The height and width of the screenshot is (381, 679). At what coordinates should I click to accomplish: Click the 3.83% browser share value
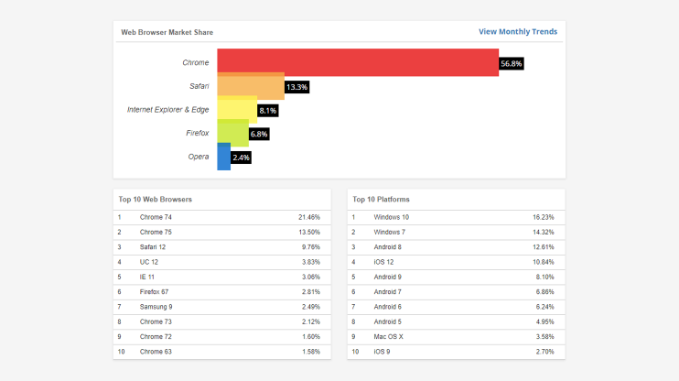[311, 262]
